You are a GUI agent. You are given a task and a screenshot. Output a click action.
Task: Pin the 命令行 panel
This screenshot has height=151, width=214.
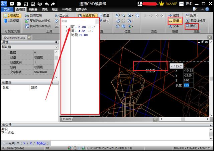[211, 125]
